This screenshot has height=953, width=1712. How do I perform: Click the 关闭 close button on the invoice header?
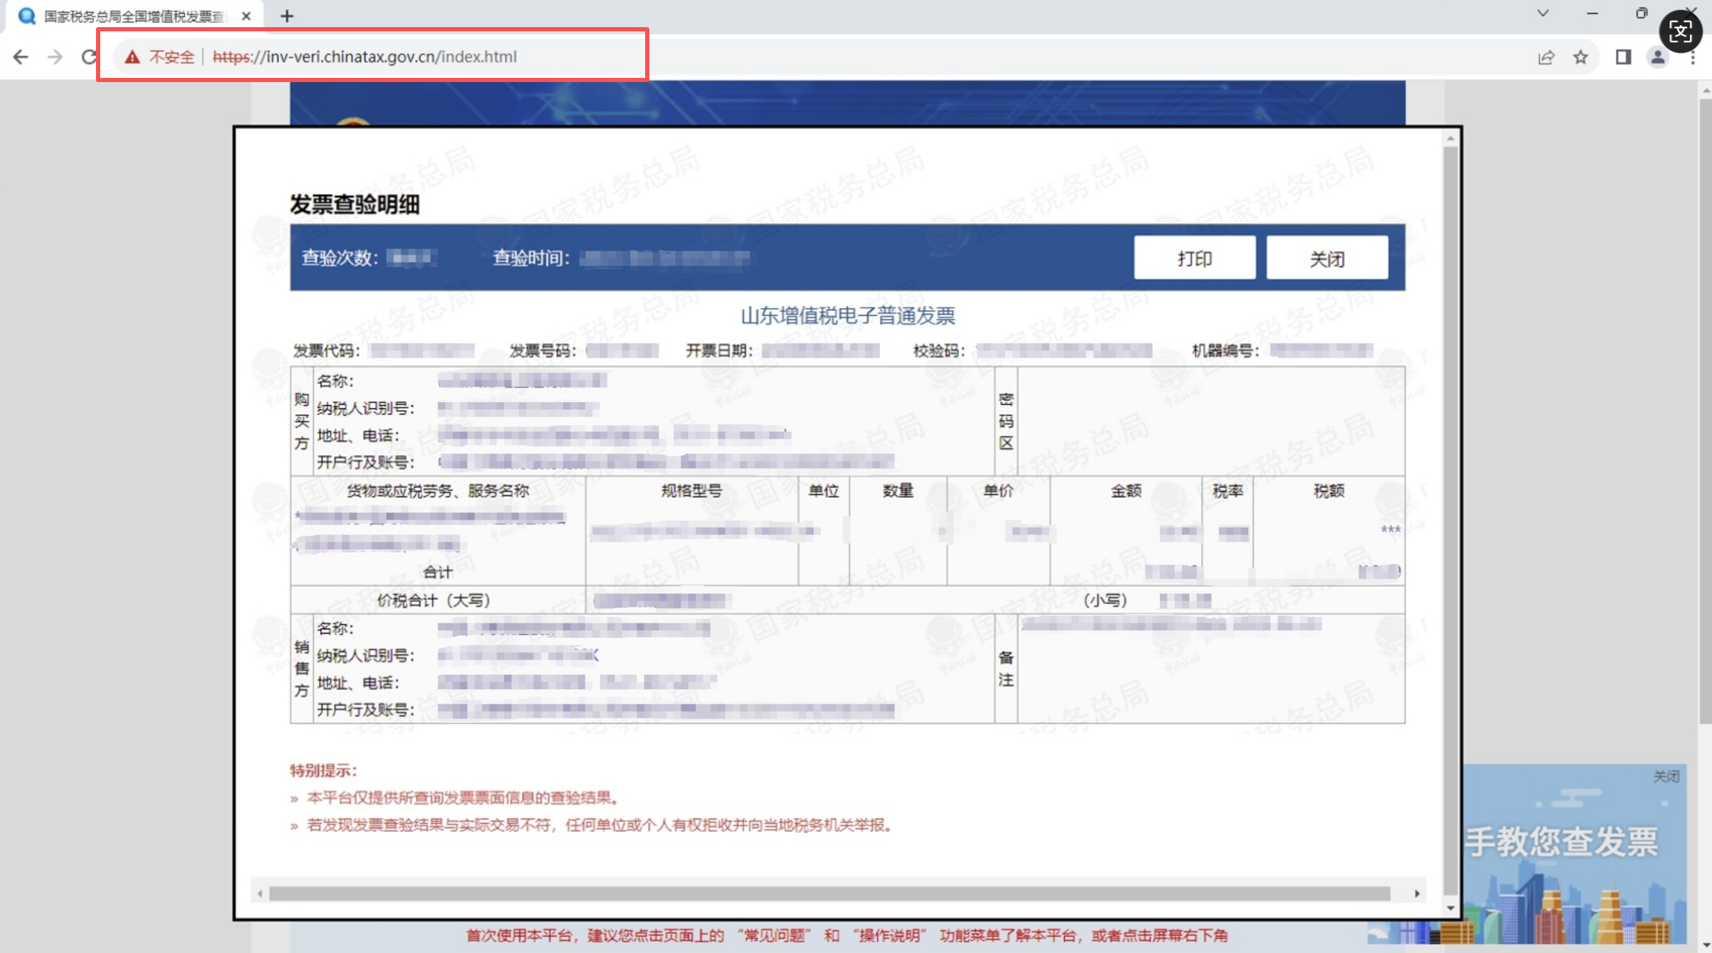click(x=1326, y=258)
